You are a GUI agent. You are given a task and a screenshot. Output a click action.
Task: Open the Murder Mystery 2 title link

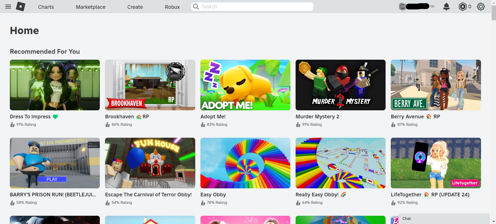tap(317, 117)
